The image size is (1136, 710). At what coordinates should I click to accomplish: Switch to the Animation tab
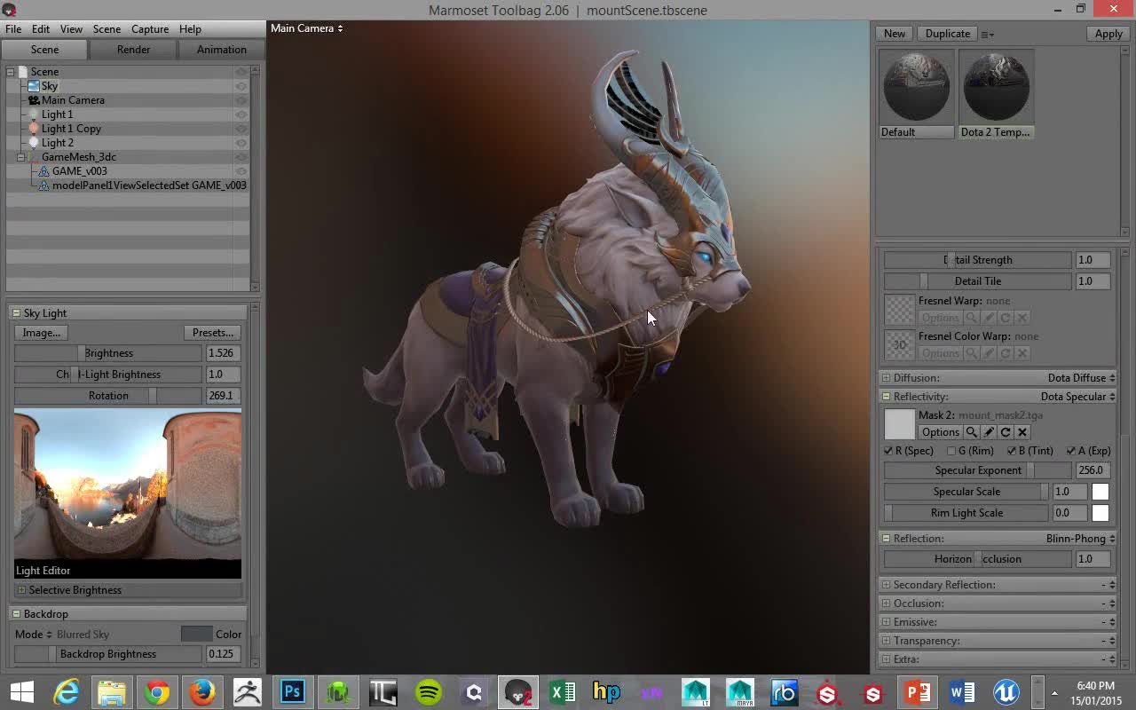[221, 50]
